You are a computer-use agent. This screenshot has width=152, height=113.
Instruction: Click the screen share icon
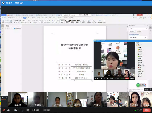click(22, 110)
